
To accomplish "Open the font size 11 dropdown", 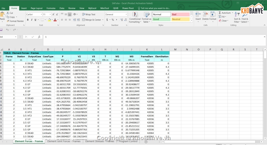I will pos(50,15).
